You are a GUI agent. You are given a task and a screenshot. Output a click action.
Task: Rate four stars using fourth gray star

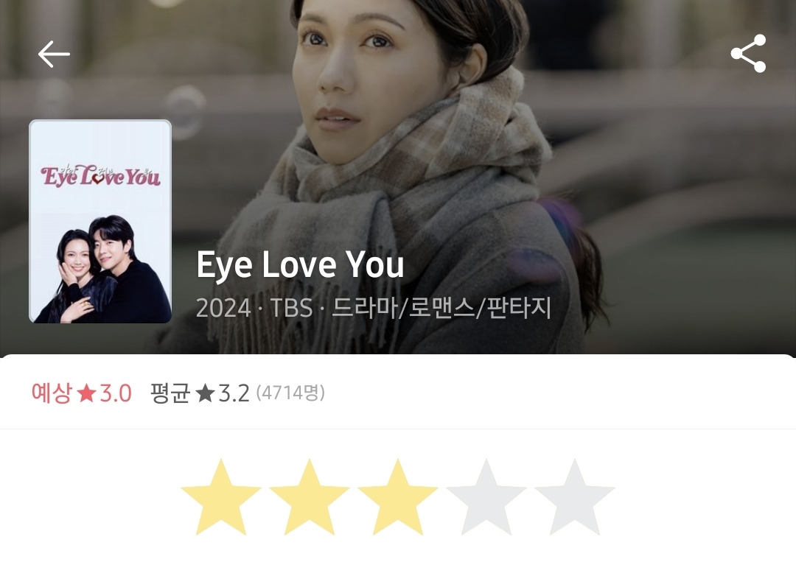click(x=486, y=497)
